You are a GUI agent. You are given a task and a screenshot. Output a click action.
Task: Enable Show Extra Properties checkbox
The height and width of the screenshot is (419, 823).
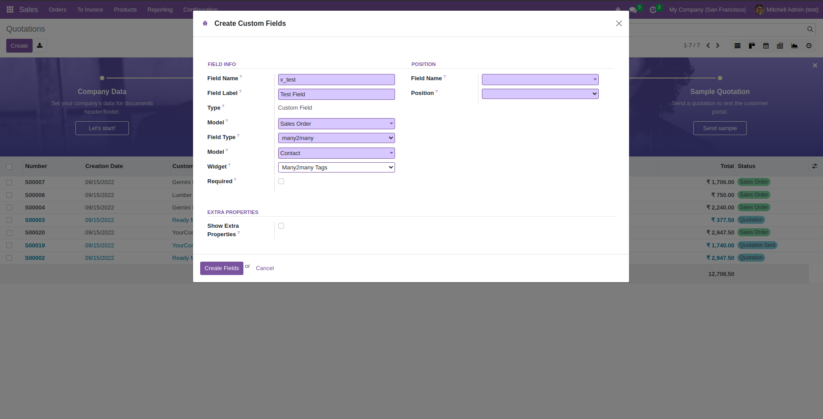tap(281, 226)
